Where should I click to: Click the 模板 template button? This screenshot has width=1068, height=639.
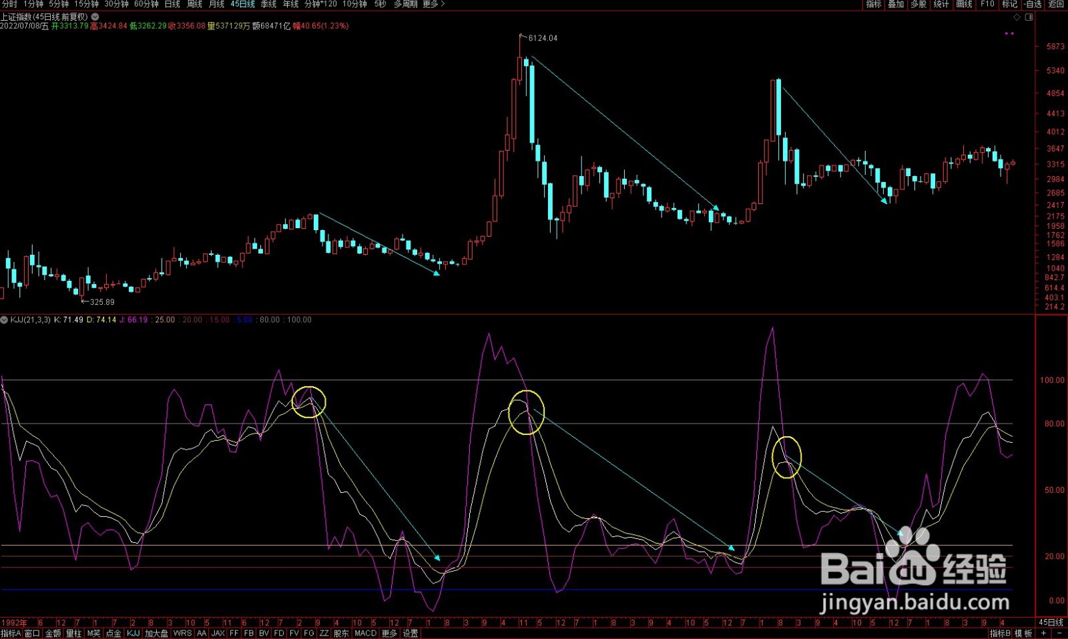point(1024,634)
